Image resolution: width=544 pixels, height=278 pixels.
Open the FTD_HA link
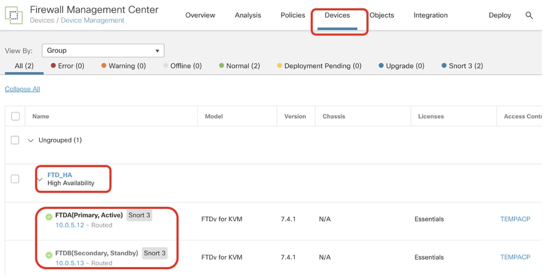click(60, 175)
